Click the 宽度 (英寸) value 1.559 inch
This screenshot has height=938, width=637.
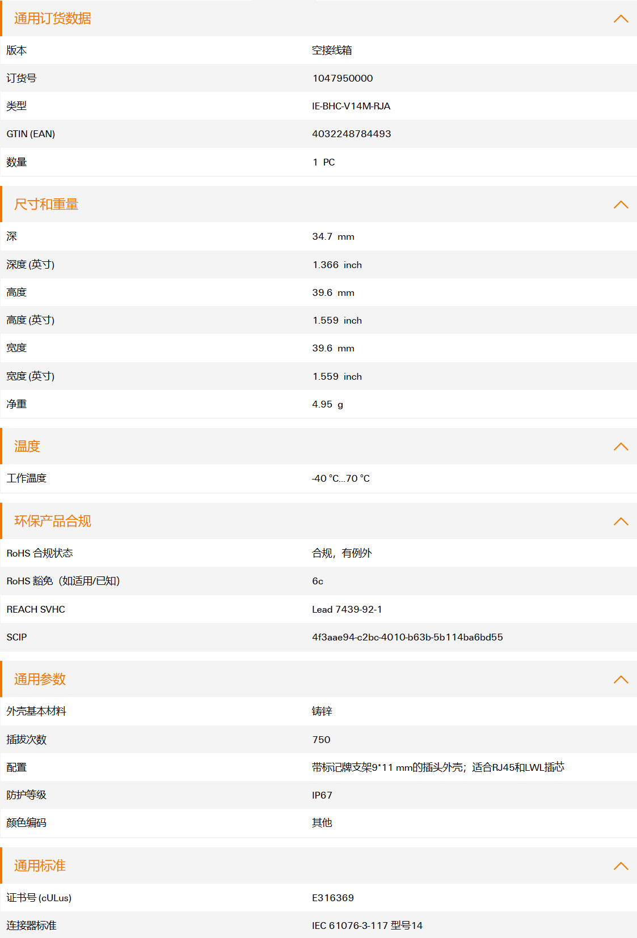(337, 376)
